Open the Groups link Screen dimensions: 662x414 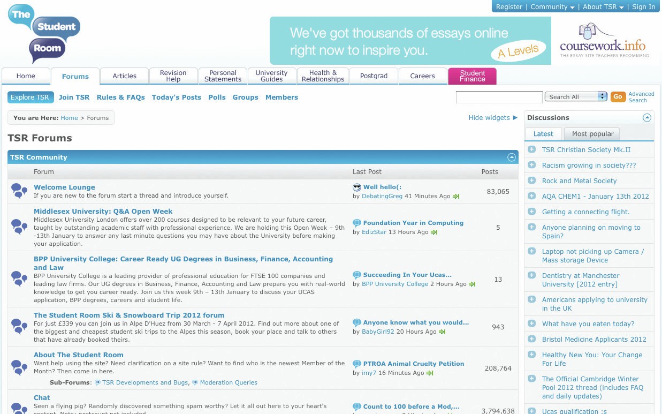pos(246,97)
